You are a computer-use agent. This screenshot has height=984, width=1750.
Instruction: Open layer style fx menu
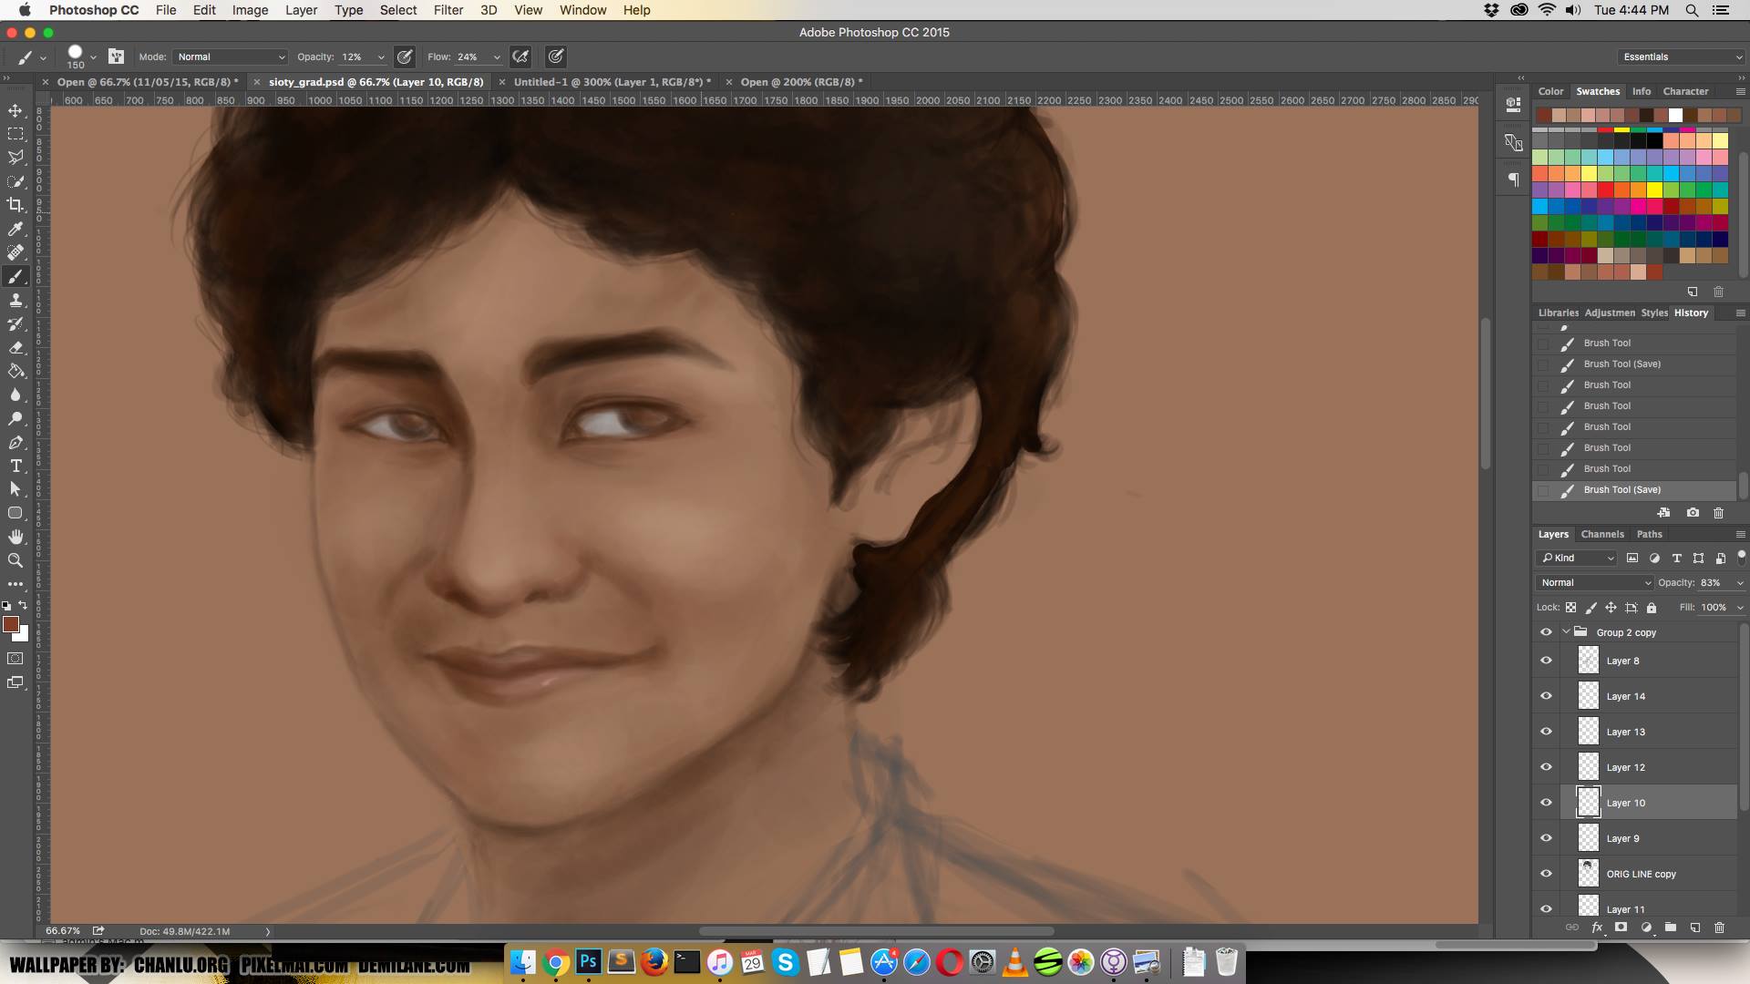point(1597,928)
